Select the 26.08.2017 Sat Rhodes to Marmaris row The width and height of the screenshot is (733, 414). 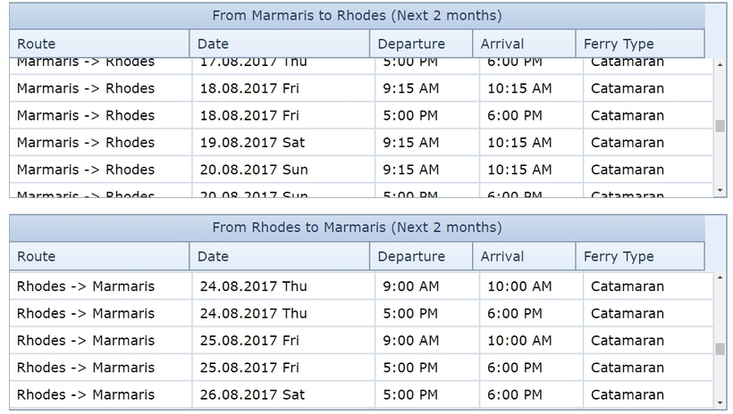click(x=358, y=394)
